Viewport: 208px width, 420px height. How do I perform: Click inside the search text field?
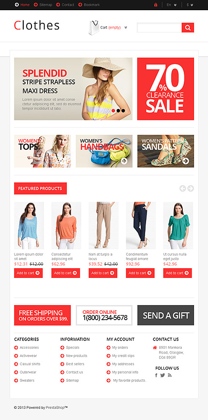click(x=160, y=28)
